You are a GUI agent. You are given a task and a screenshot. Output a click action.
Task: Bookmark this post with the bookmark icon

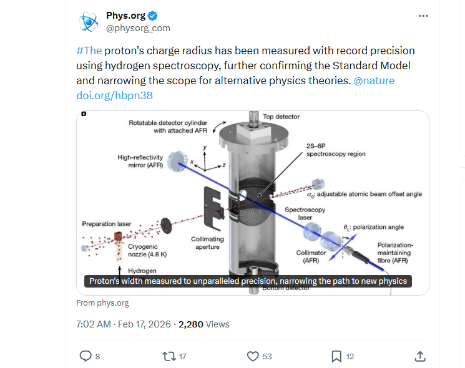coord(336,356)
